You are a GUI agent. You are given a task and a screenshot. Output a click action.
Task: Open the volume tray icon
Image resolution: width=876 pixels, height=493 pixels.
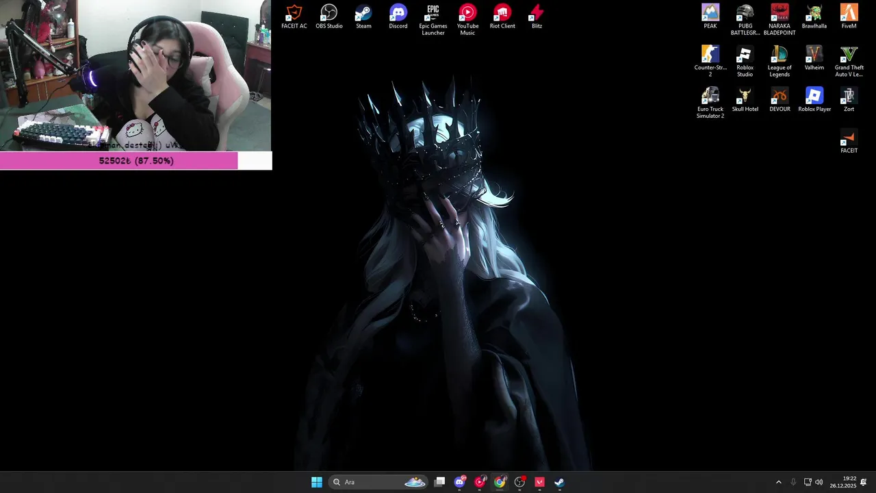819,482
